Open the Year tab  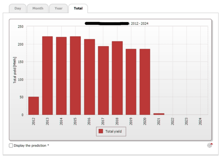click(58, 8)
